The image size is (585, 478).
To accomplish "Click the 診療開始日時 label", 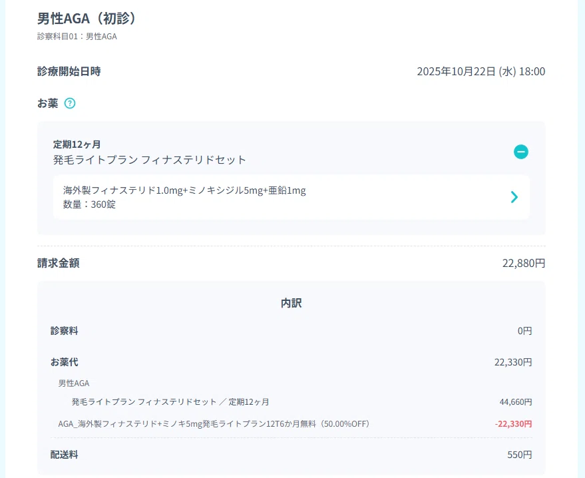I will (x=69, y=71).
